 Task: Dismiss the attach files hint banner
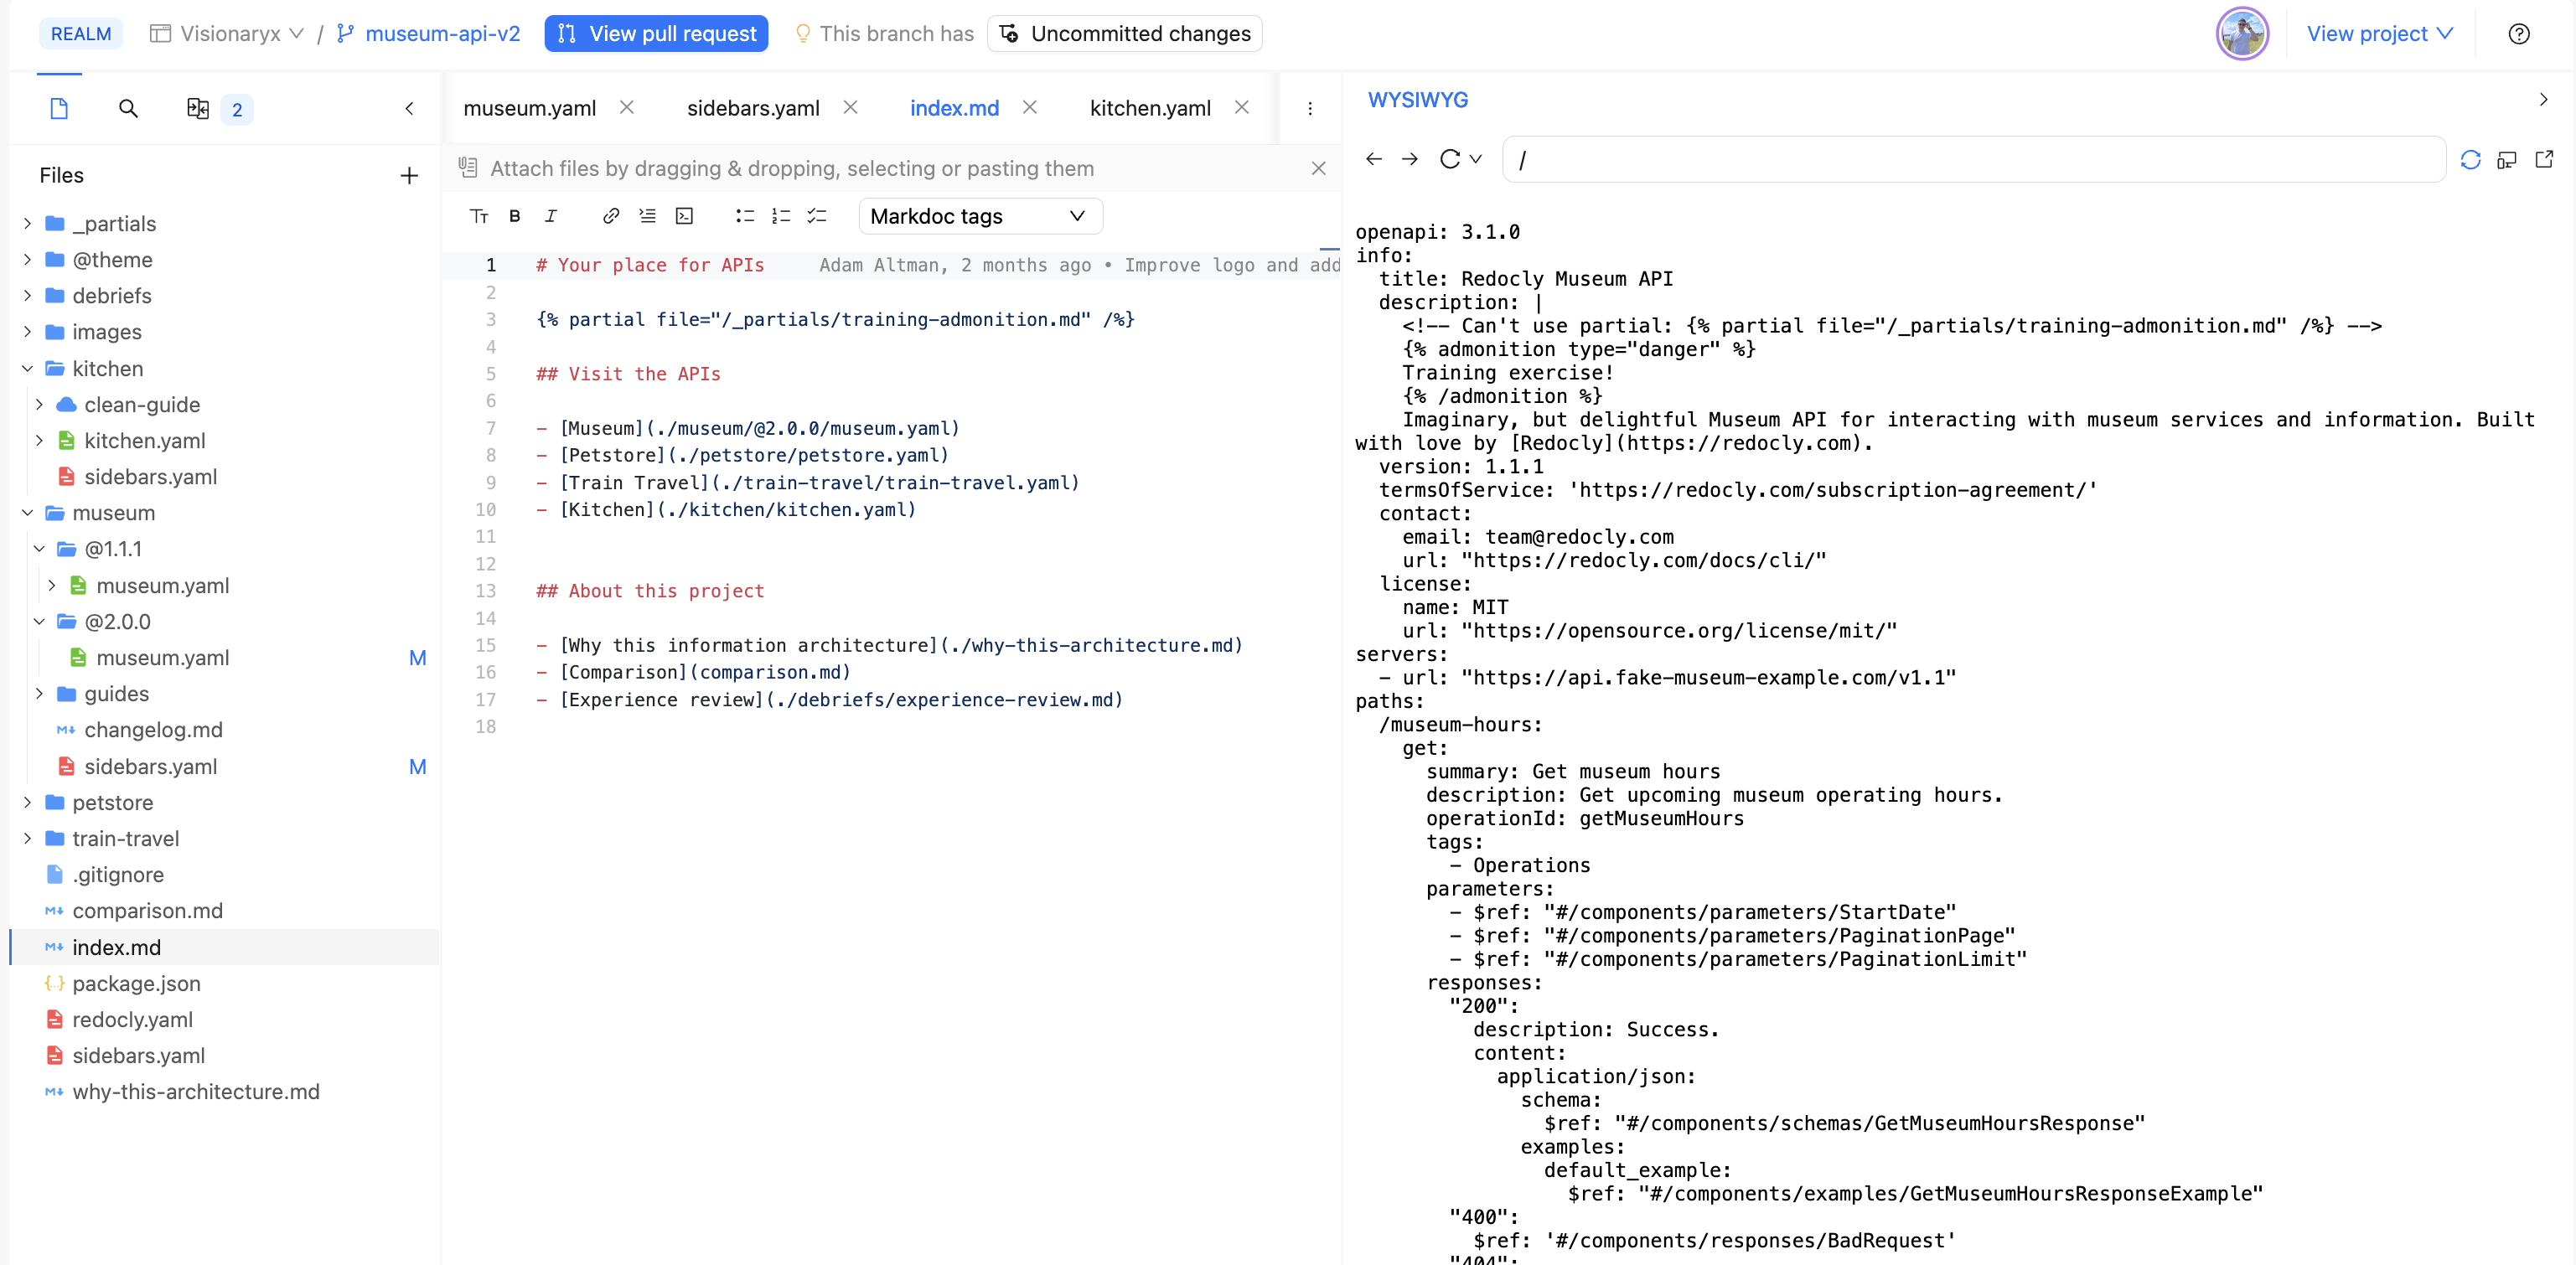click(1318, 168)
